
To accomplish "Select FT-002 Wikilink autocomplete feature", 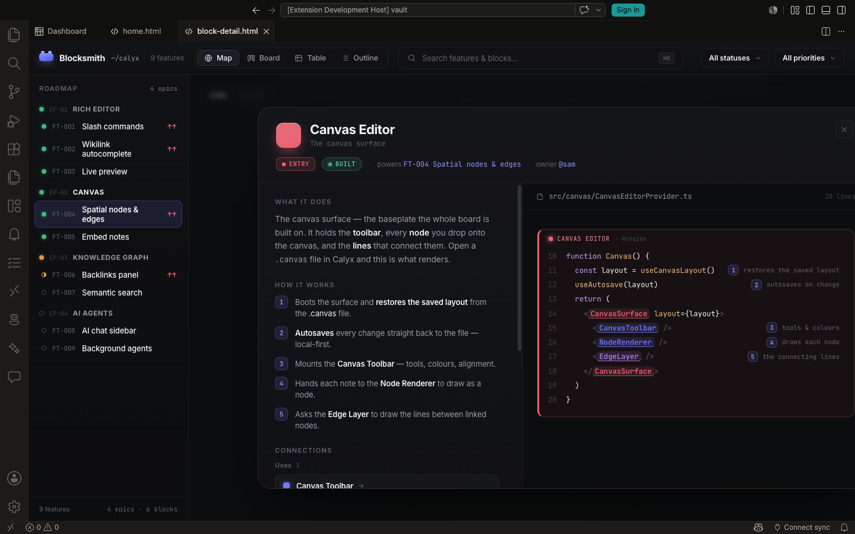I will tap(108, 149).
